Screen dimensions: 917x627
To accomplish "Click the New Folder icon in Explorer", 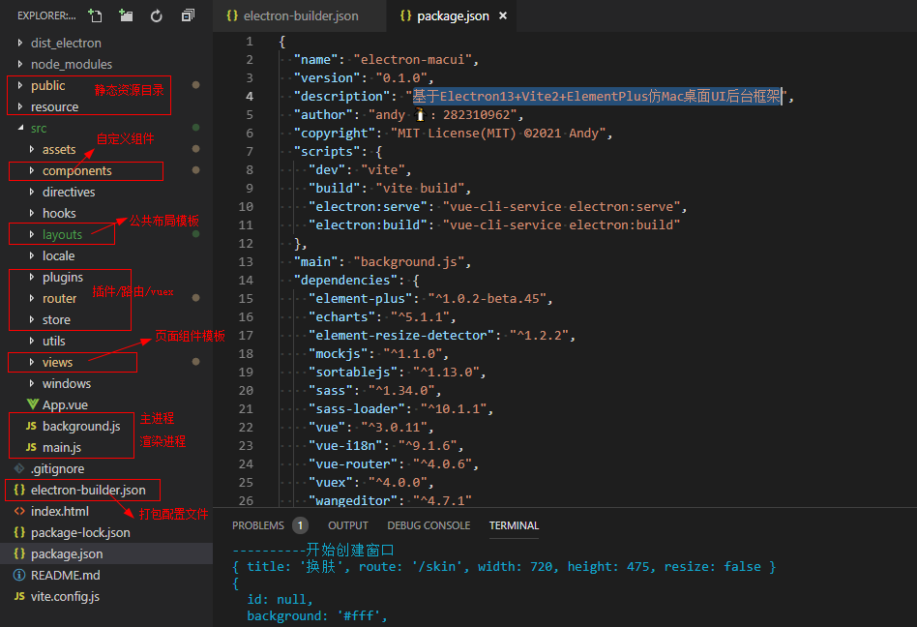I will click(126, 15).
